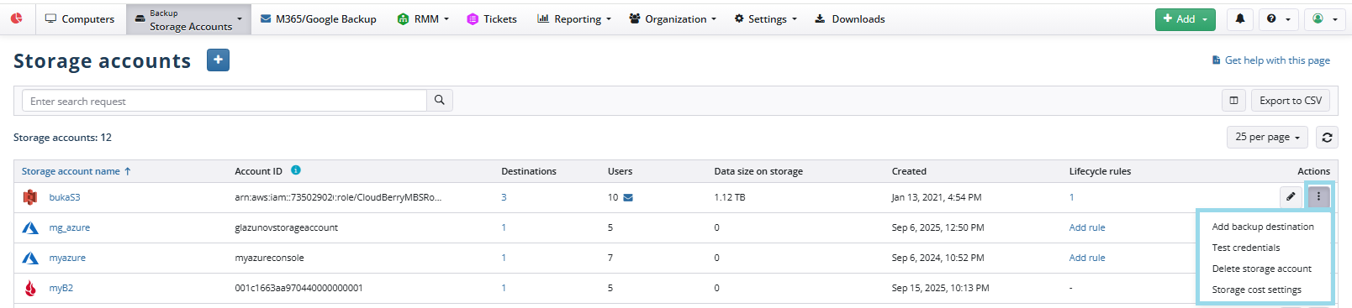
Task: Open the Downloads page
Action: (850, 18)
